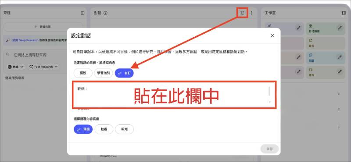This screenshot has height=162, width=351.
Task: Open the 網路 source dropdown
Action: click(x=16, y=67)
